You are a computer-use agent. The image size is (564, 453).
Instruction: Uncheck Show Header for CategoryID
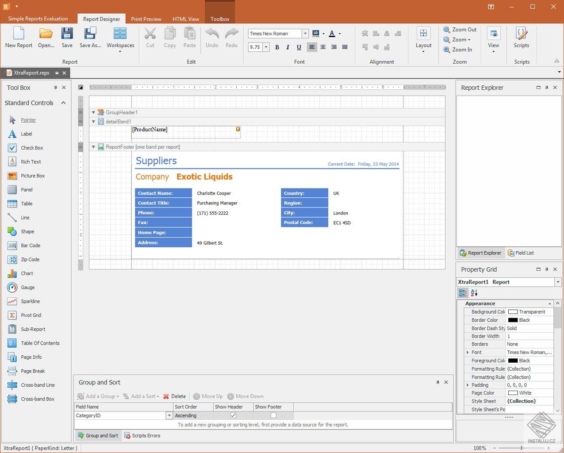(233, 415)
